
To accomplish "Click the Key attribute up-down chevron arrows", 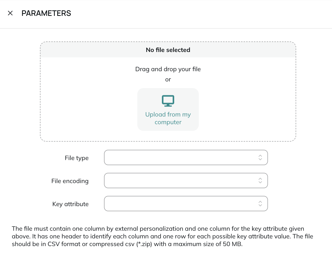I will [x=260, y=204].
